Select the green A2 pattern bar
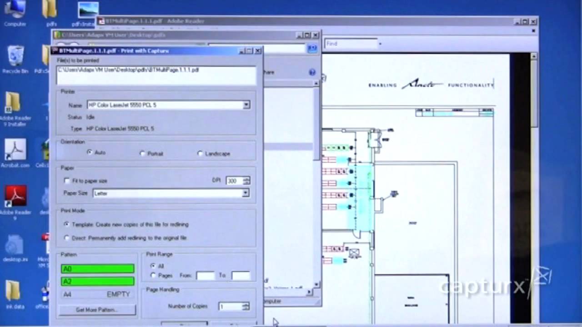 click(x=98, y=282)
